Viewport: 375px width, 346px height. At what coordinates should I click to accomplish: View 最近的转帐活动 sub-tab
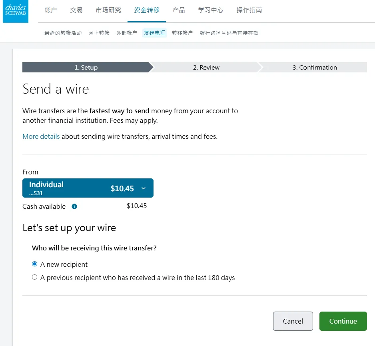click(63, 33)
